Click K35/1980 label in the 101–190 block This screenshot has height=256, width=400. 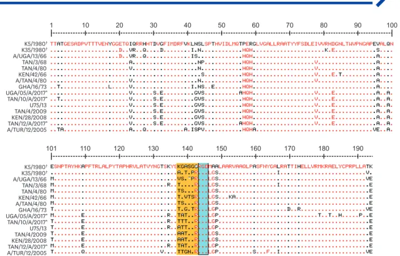click(35, 173)
